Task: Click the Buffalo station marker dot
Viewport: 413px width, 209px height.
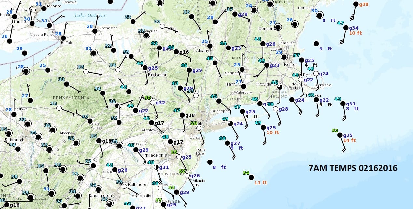Action: pos(63,38)
